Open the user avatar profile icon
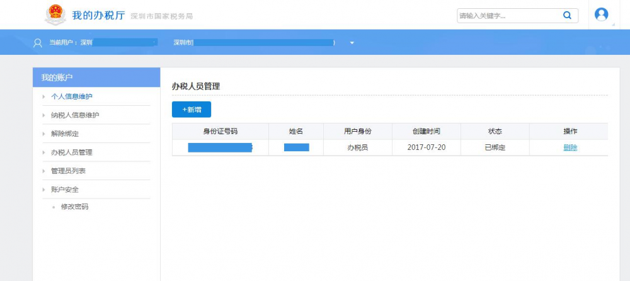This screenshot has width=630, height=281. click(x=602, y=14)
